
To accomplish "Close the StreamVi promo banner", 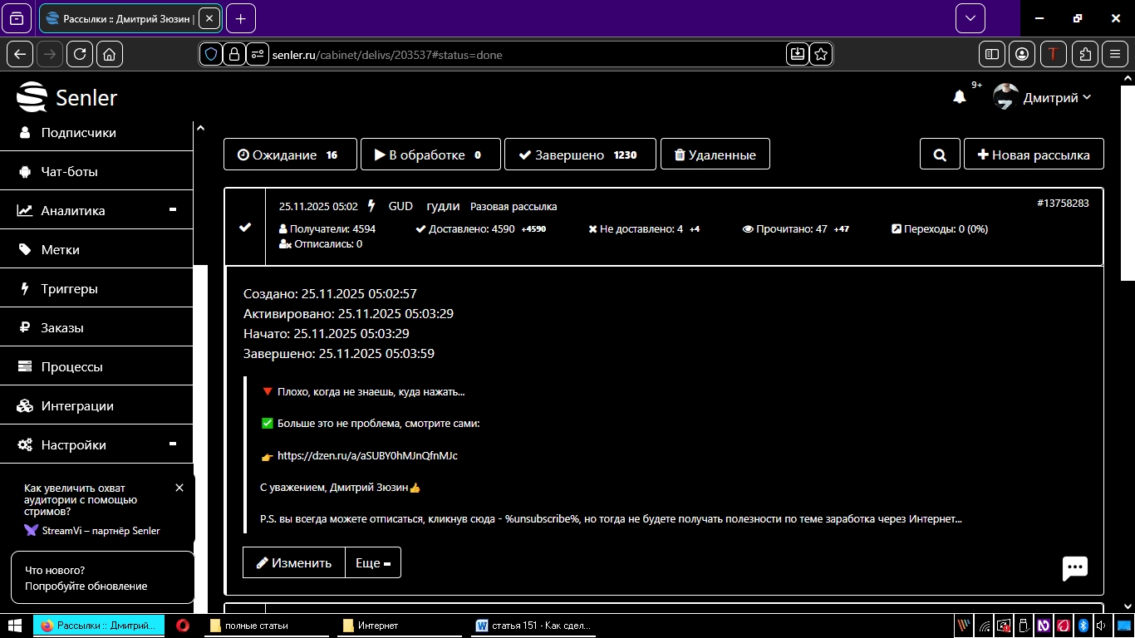I will (179, 488).
